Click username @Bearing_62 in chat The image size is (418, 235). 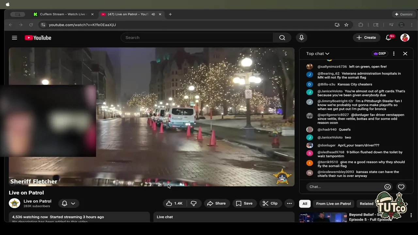329,74
